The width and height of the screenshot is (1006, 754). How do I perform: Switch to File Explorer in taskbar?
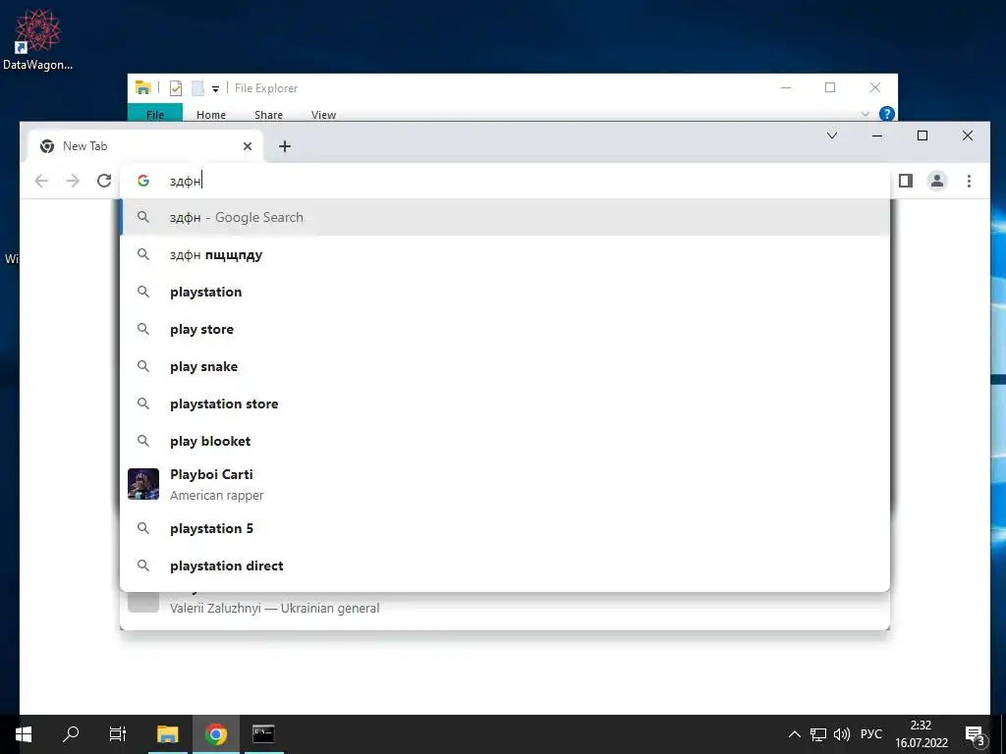167,734
